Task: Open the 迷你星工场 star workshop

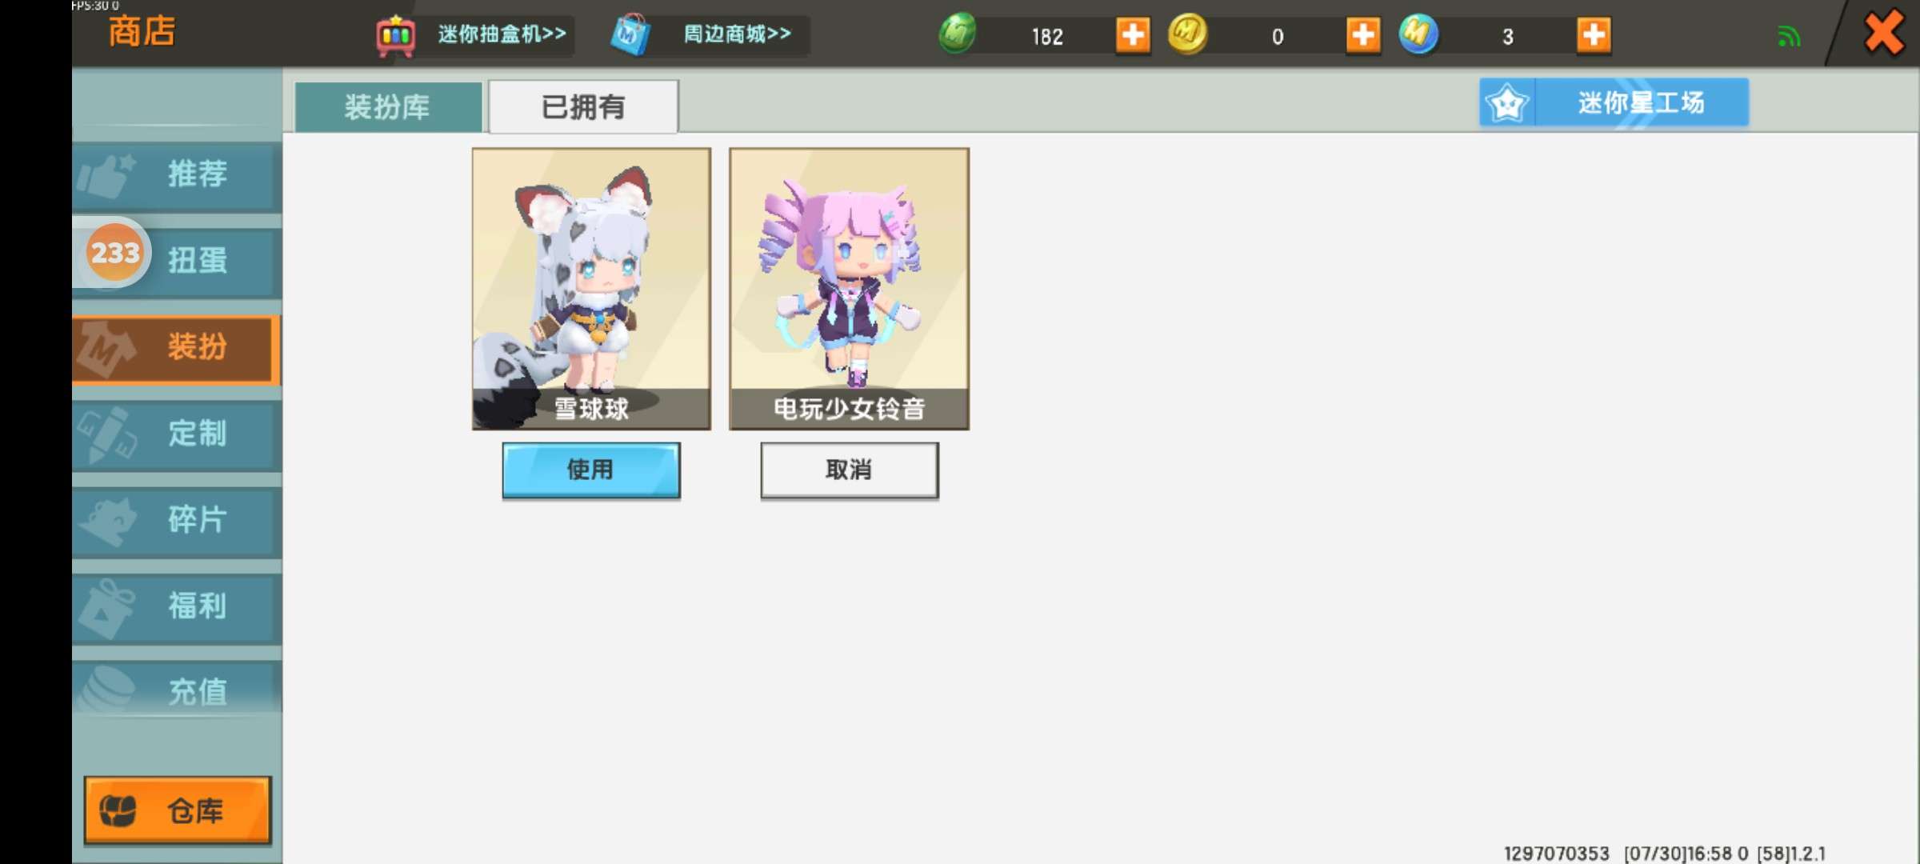Action: 1614,102
